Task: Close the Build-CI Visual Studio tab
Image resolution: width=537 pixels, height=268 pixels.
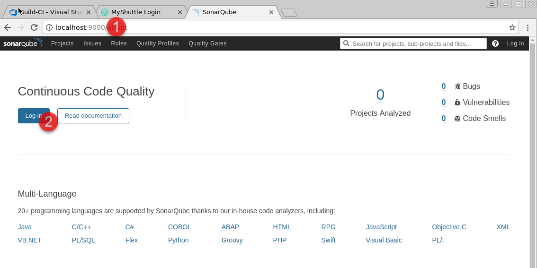Action: click(x=89, y=12)
